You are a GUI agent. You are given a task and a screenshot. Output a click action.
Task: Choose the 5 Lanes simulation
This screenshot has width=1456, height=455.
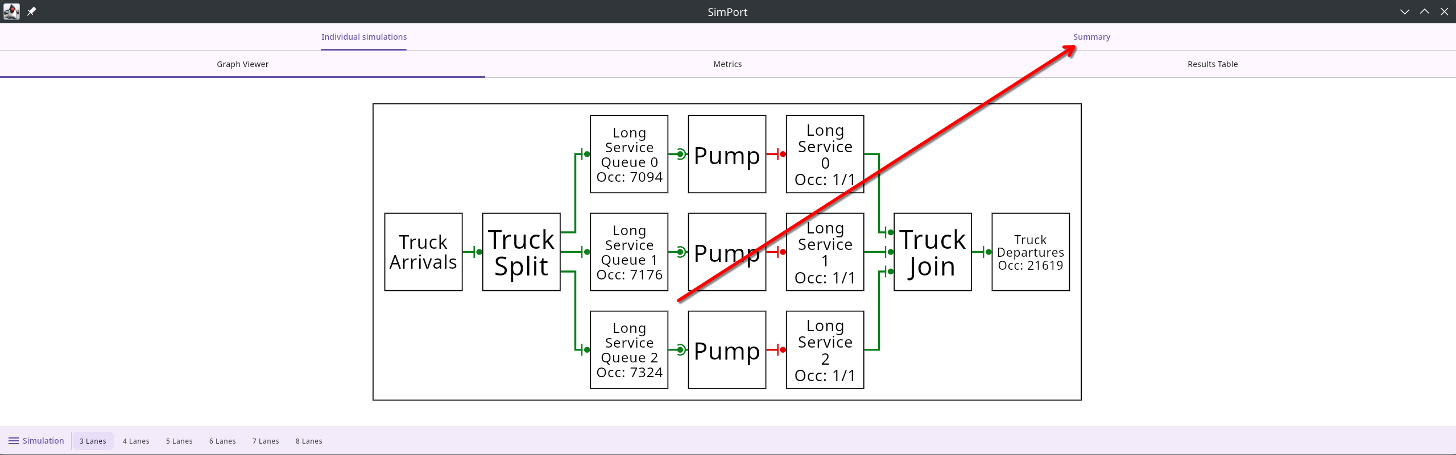click(x=179, y=441)
